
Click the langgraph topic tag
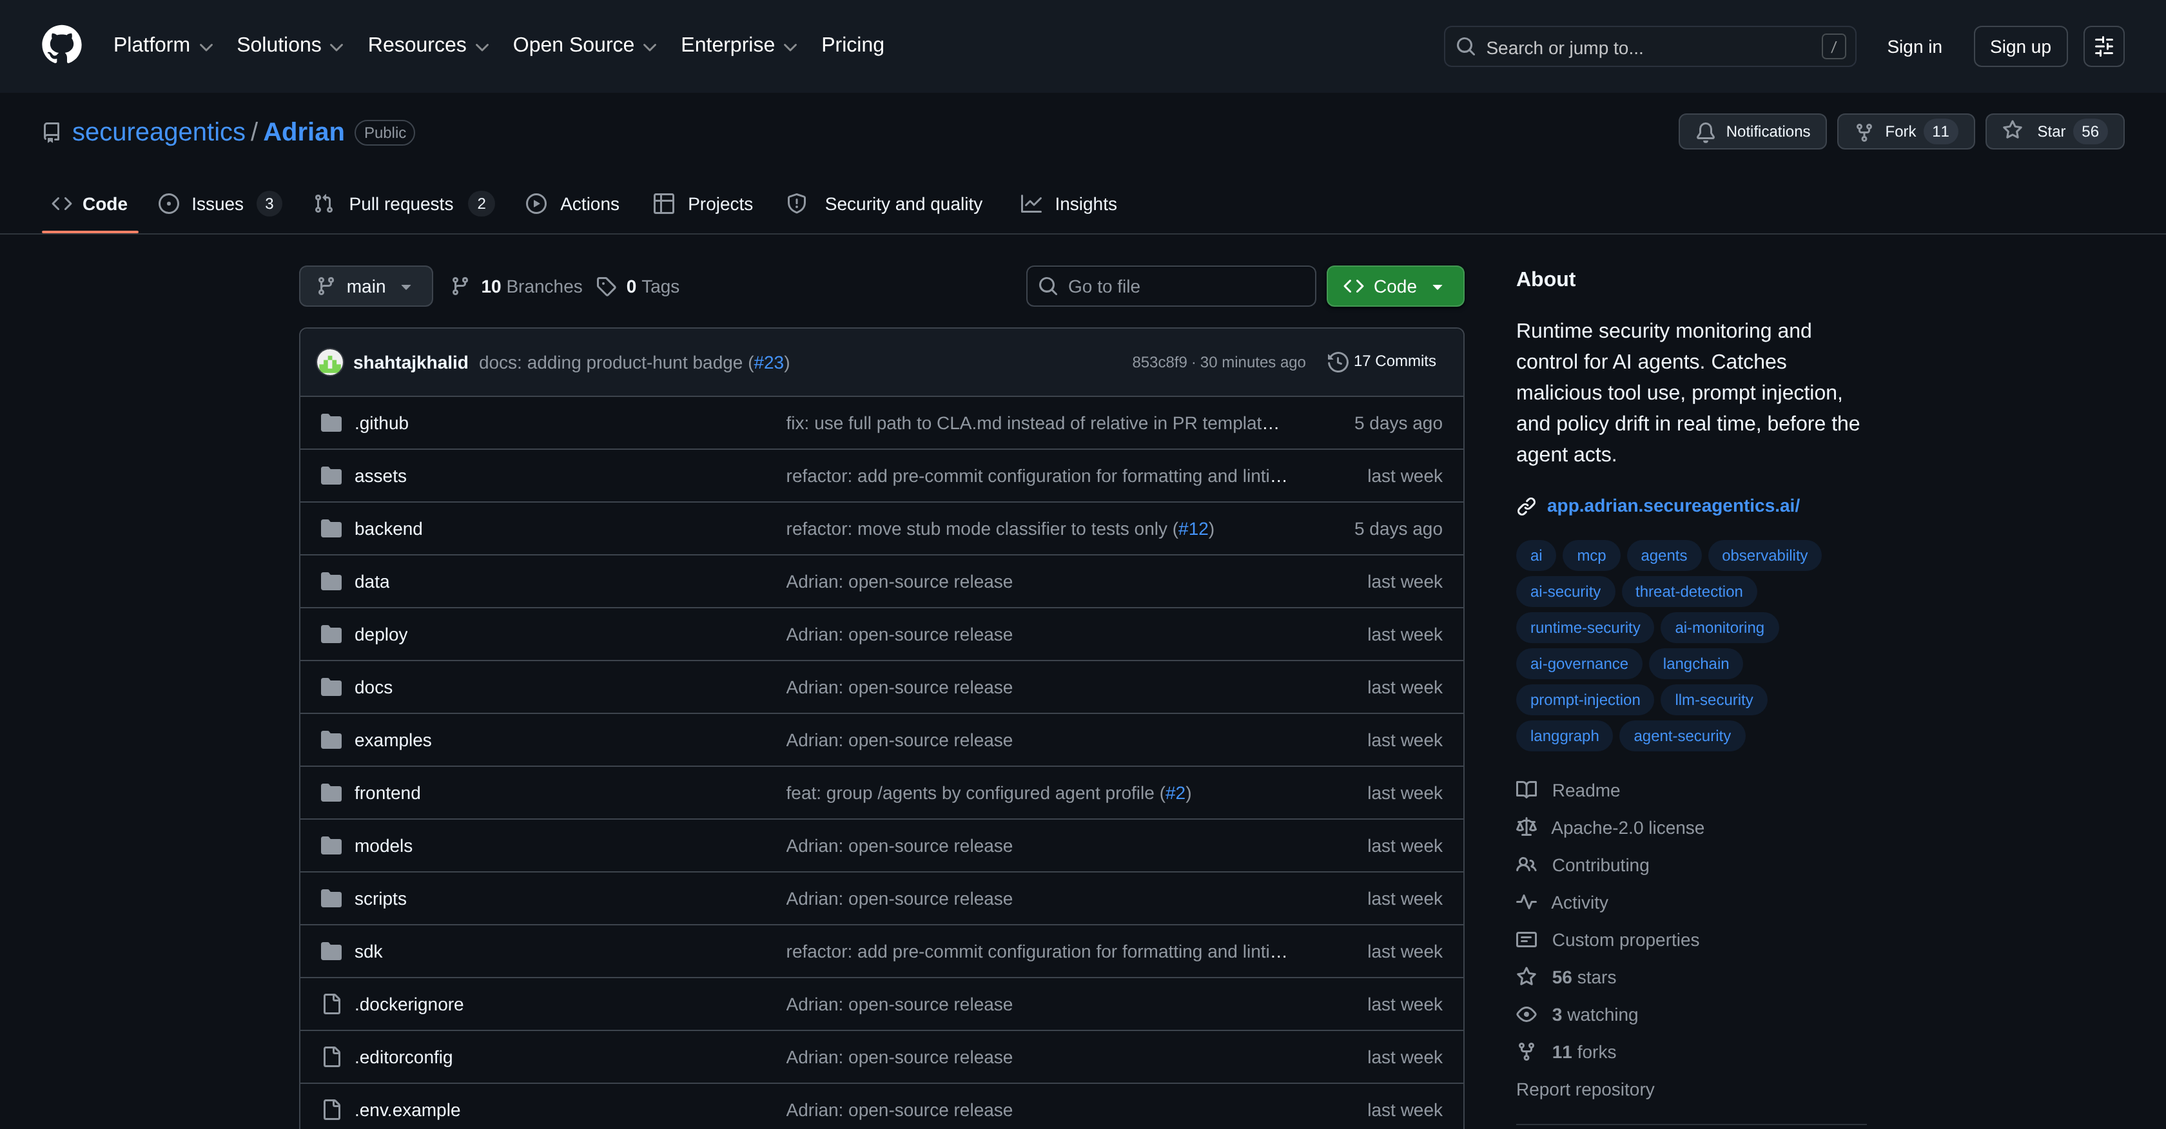point(1564,737)
